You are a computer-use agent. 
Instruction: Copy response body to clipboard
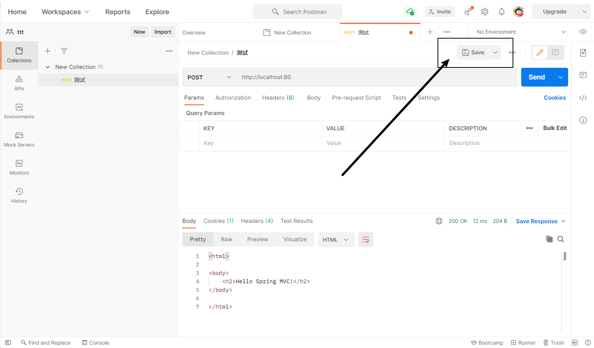tap(549, 239)
